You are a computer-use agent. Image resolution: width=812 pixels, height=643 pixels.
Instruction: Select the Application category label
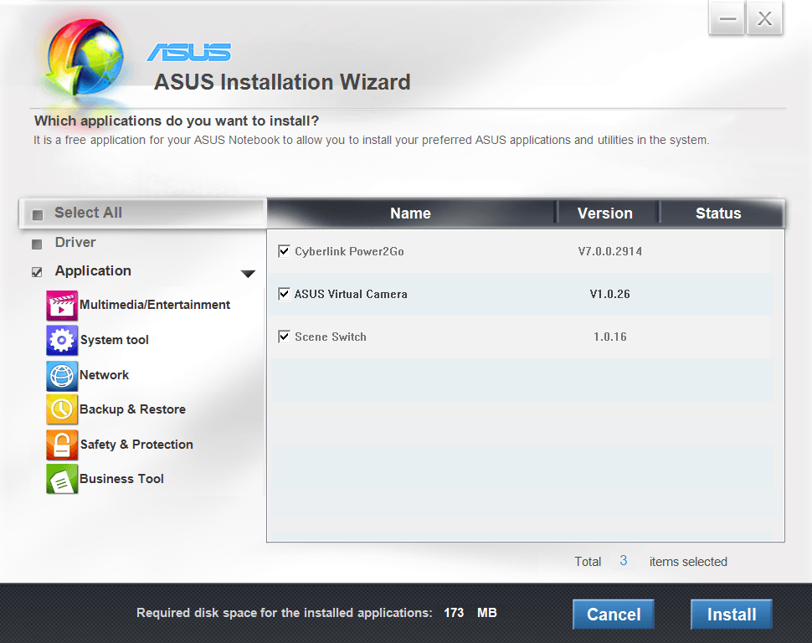click(x=93, y=271)
